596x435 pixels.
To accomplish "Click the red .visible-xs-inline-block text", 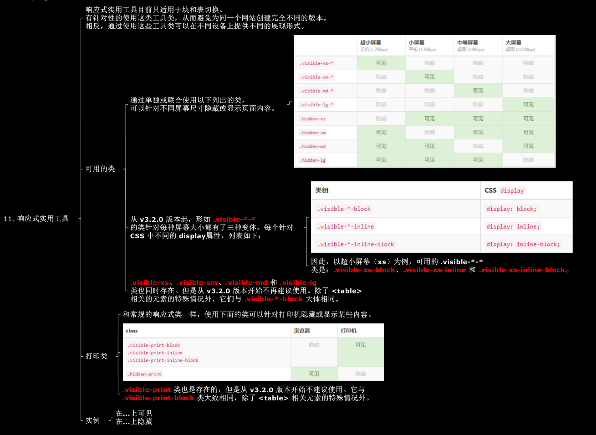I will 522,270.
